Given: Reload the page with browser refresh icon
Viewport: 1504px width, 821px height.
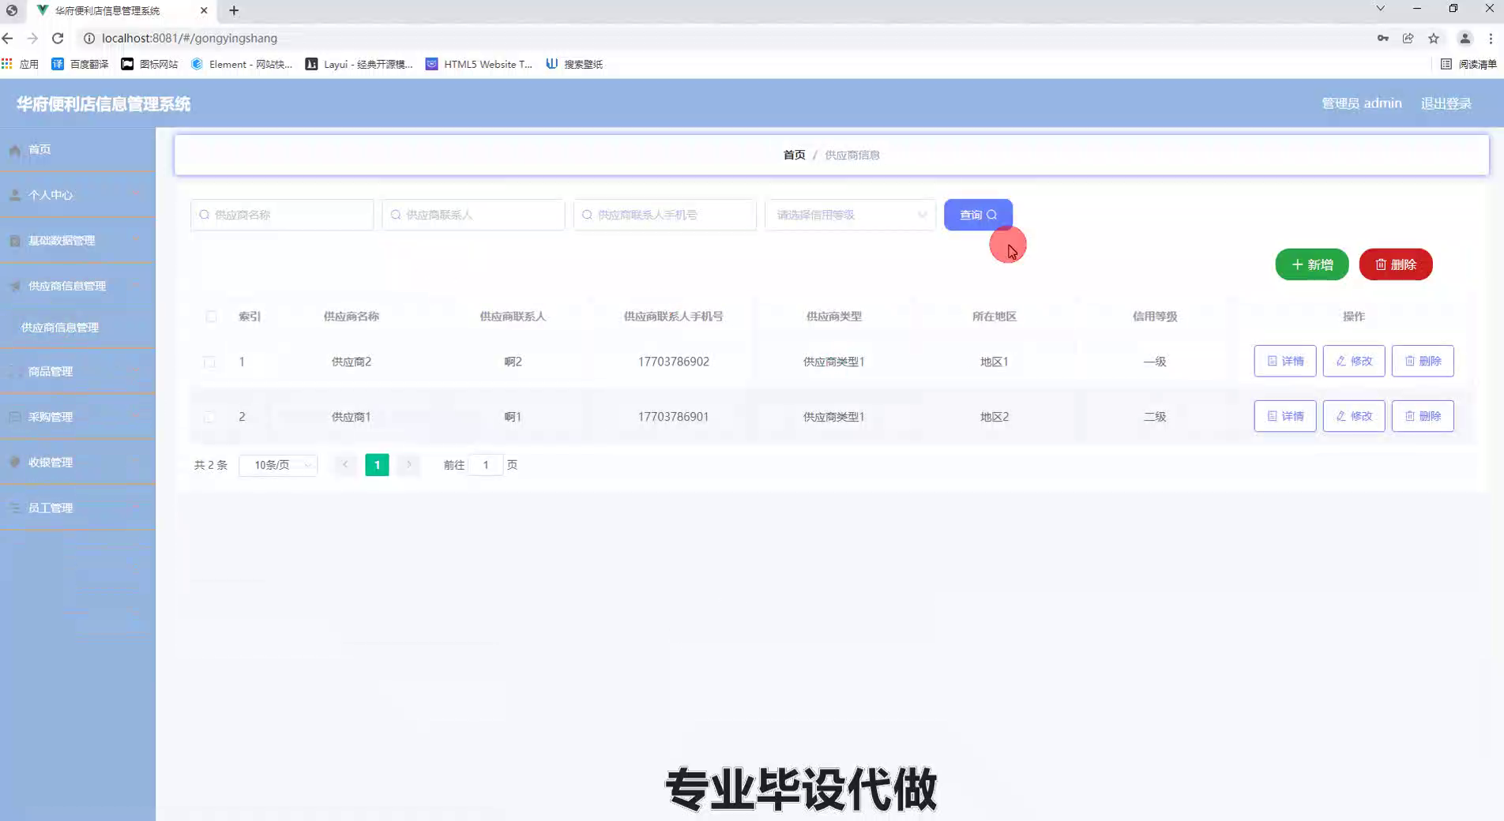Looking at the screenshot, I should 58,38.
